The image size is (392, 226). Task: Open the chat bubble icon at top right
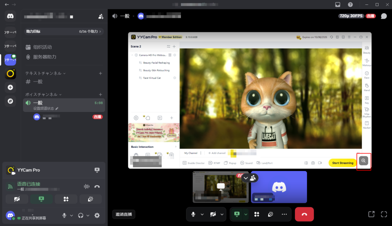point(383,16)
